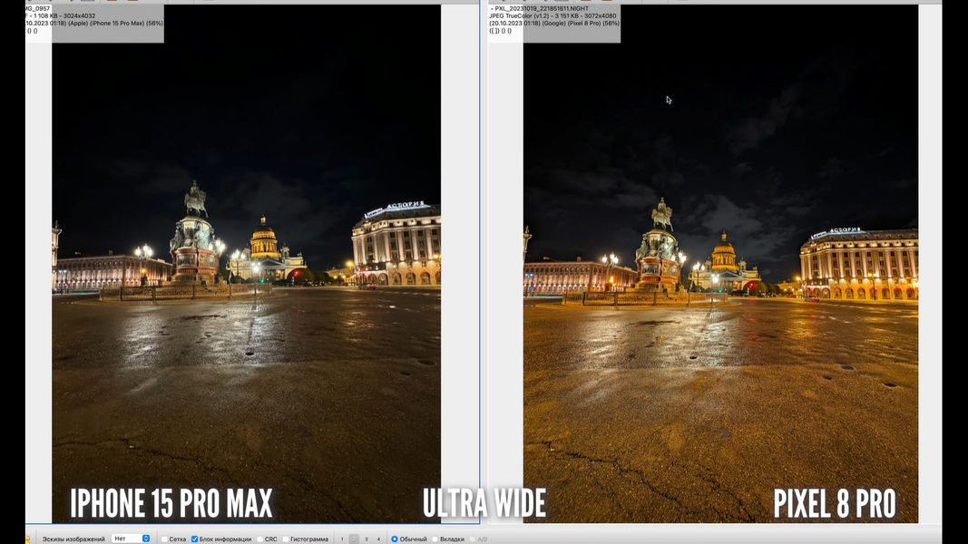This screenshot has height=544, width=968.
Task: Enable the CRC checkbox
Action: click(x=259, y=539)
